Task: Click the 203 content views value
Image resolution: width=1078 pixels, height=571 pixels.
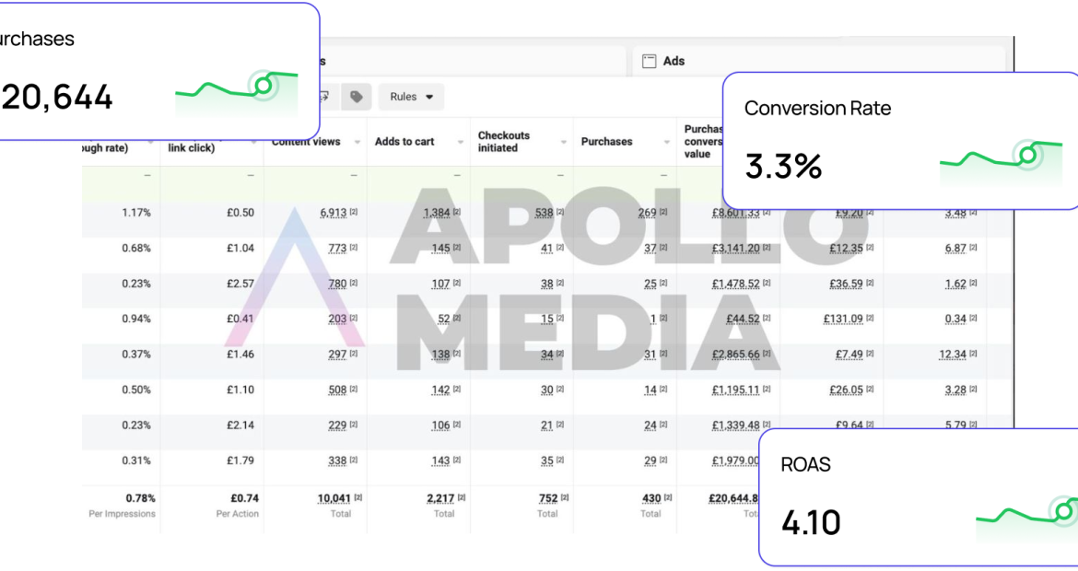Action: tap(337, 319)
